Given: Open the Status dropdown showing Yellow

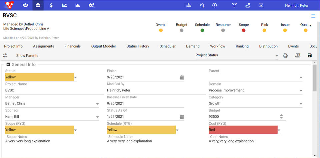Looking at the screenshot, I should 75,77.
